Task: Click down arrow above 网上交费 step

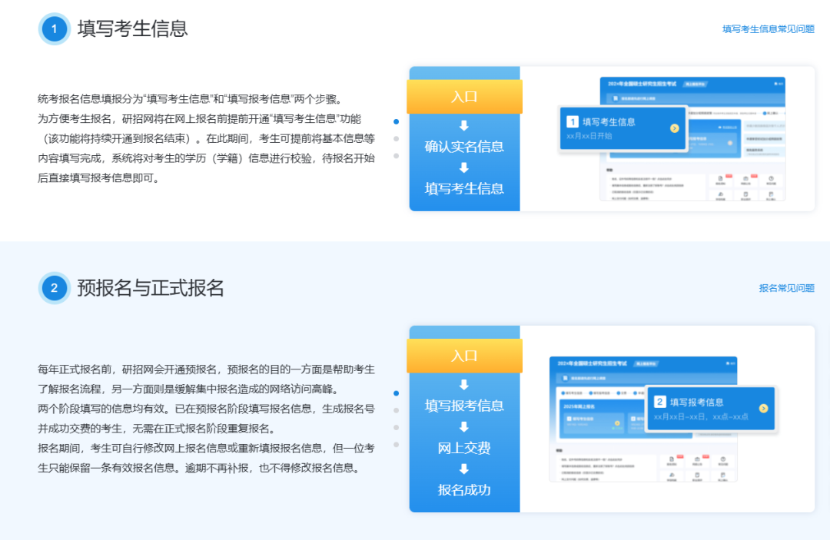Action: pos(463,427)
